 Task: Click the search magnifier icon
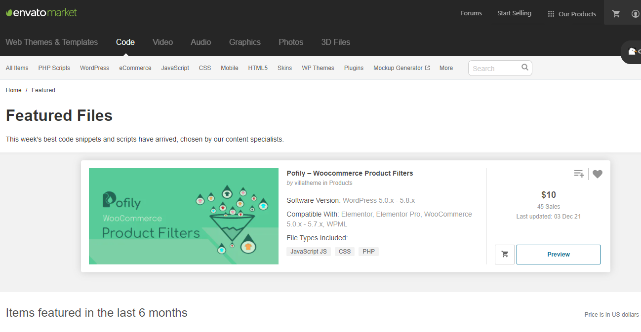[525, 68]
